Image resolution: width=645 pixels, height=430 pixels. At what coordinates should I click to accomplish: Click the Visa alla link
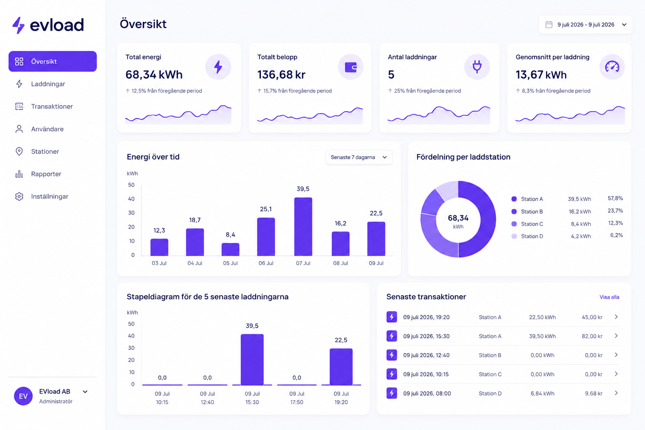pyautogui.click(x=609, y=297)
